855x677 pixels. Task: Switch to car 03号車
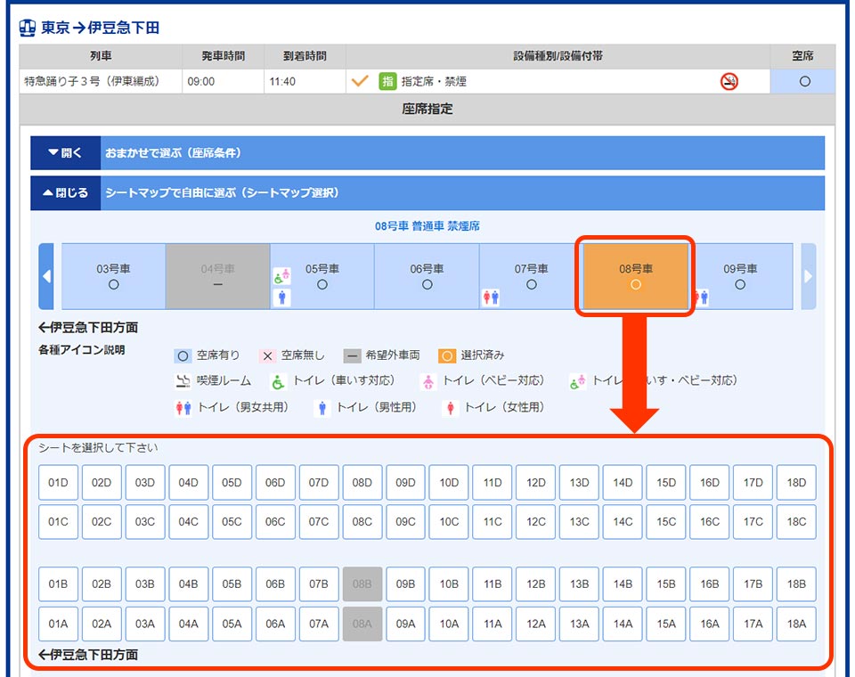[113, 276]
